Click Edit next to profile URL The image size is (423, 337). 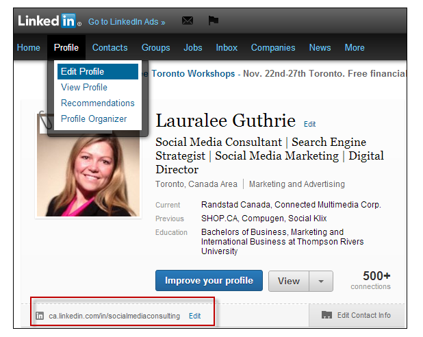(x=195, y=316)
